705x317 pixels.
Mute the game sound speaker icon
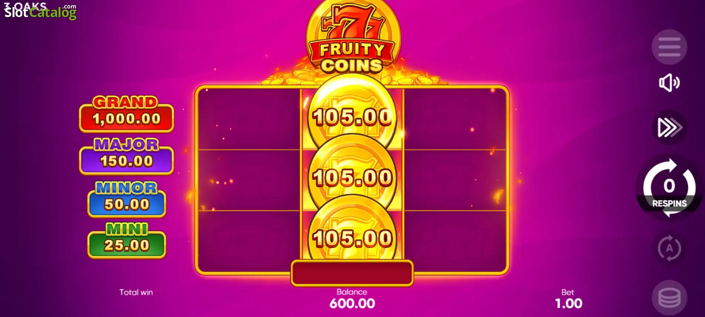click(x=669, y=83)
